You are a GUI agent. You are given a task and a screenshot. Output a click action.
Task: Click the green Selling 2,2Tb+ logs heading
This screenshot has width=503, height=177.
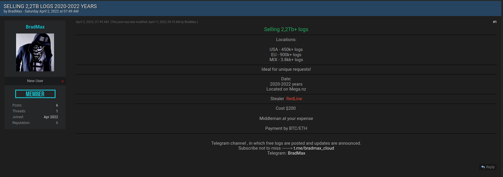(x=286, y=29)
